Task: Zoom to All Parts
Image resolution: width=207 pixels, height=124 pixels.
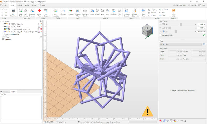Action: [x=152, y=16]
